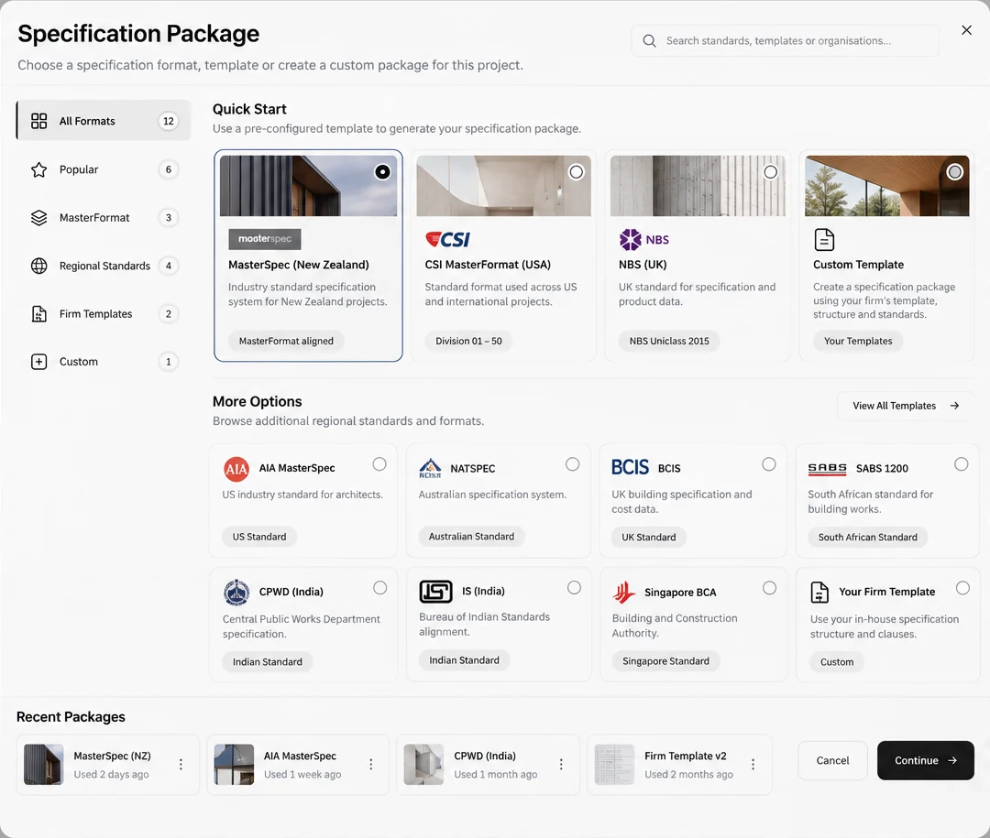Click the South African Standard tag
The height and width of the screenshot is (838, 990).
pyautogui.click(x=867, y=537)
